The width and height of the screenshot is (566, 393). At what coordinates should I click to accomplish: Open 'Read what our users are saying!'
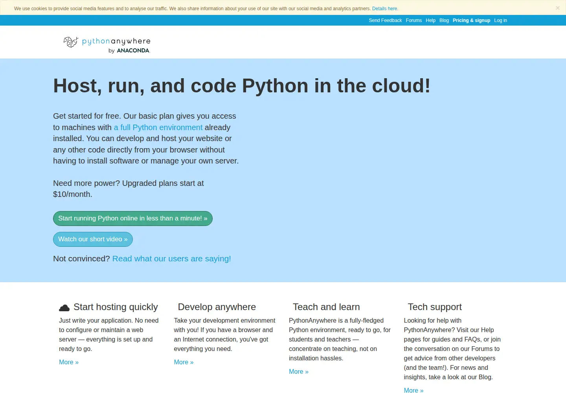(172, 259)
